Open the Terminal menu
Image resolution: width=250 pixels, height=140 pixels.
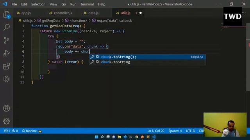87,4
